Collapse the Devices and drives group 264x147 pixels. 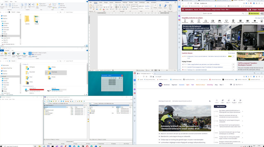point(22,86)
